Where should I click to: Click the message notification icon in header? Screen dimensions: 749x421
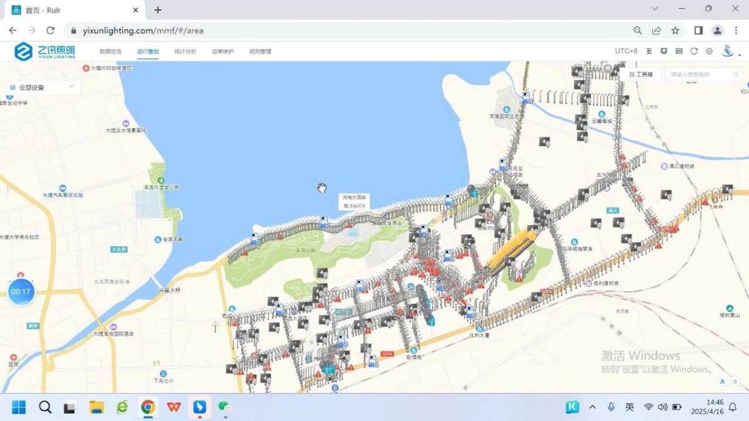coord(664,51)
